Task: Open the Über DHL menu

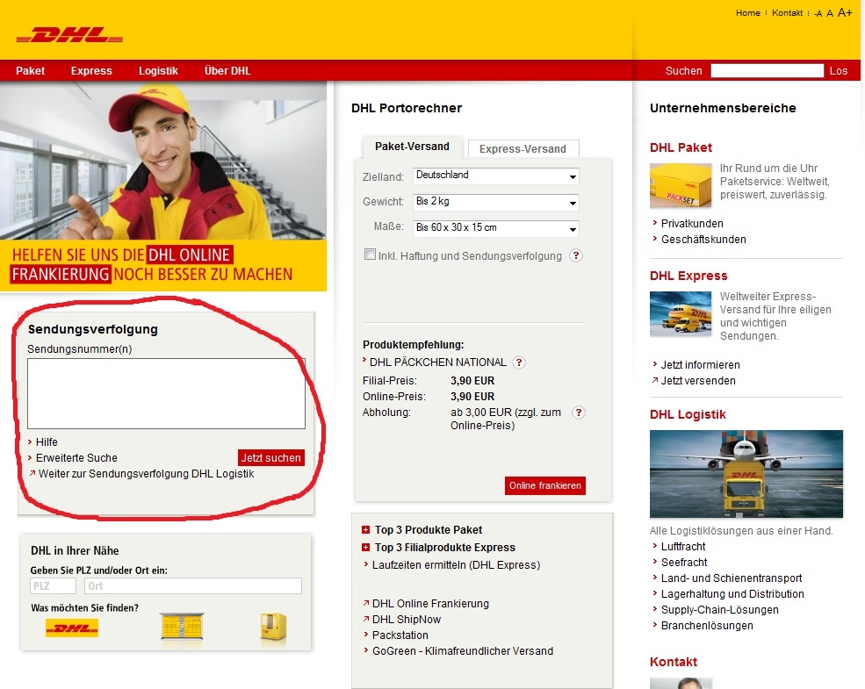Action: coord(227,70)
